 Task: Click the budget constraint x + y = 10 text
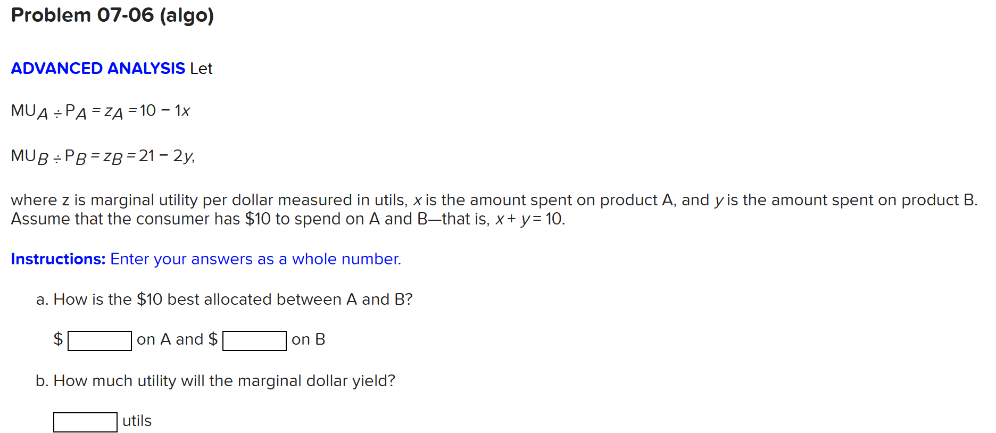coord(528,218)
